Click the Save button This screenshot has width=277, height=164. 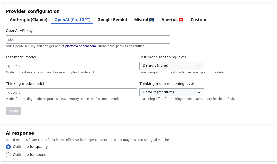click(x=14, y=111)
